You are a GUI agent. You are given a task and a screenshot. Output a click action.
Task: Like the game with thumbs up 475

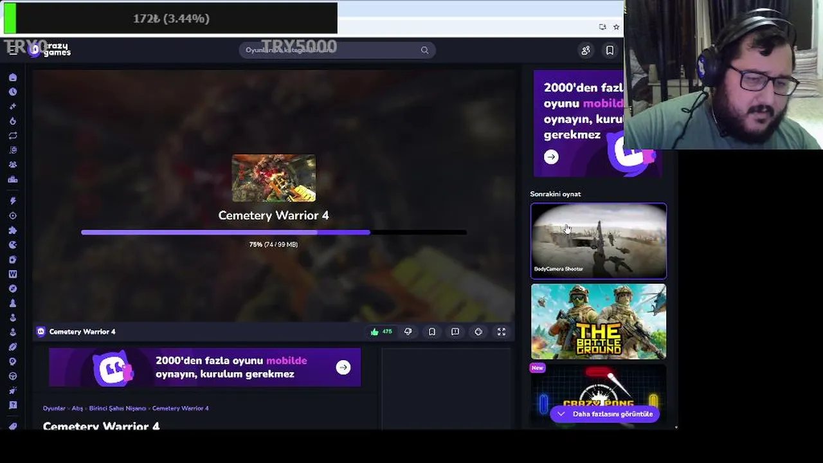point(381,332)
